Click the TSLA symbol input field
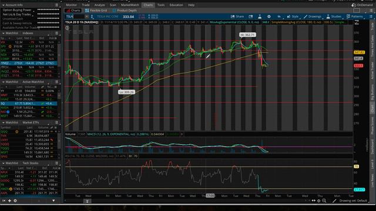Image resolution: width=376 pixels, height=211 pixels. [75, 16]
